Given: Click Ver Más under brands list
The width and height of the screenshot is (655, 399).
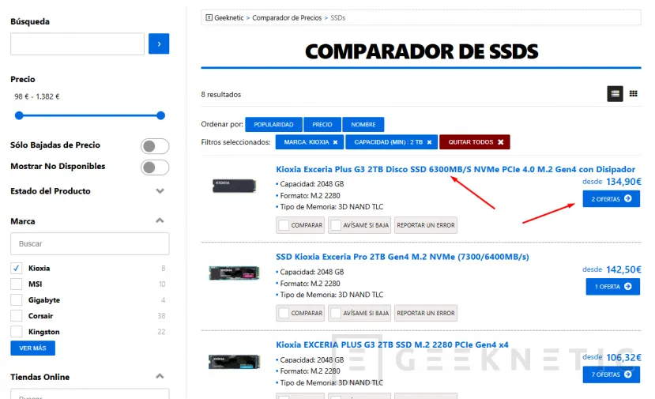Looking at the screenshot, I should click(32, 348).
